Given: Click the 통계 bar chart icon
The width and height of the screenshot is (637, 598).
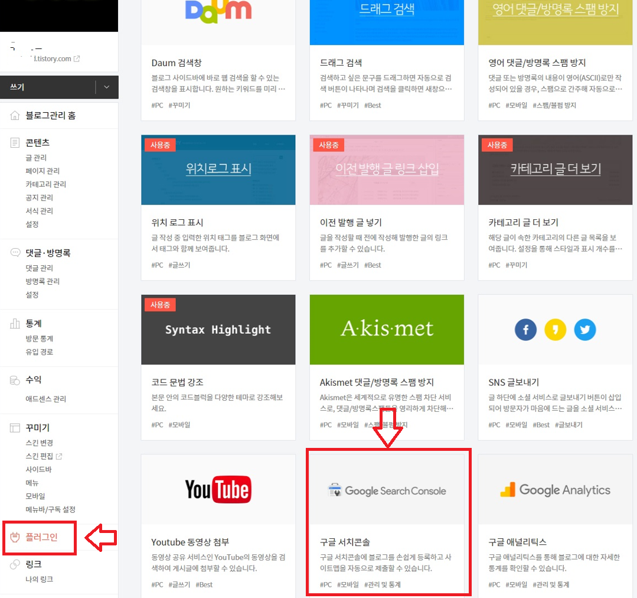Looking at the screenshot, I should point(15,324).
